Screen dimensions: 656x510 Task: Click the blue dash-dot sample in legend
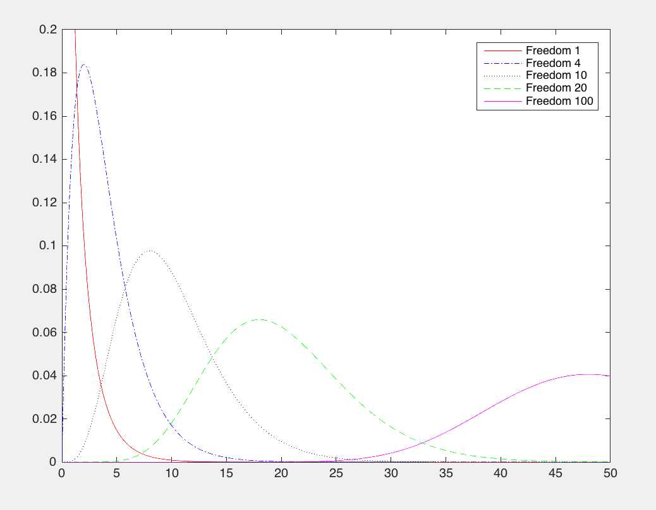coord(502,64)
